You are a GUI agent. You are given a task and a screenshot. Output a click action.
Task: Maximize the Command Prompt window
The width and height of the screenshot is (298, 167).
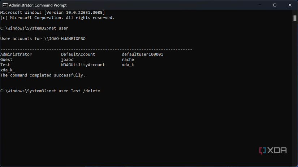pos(275,5)
